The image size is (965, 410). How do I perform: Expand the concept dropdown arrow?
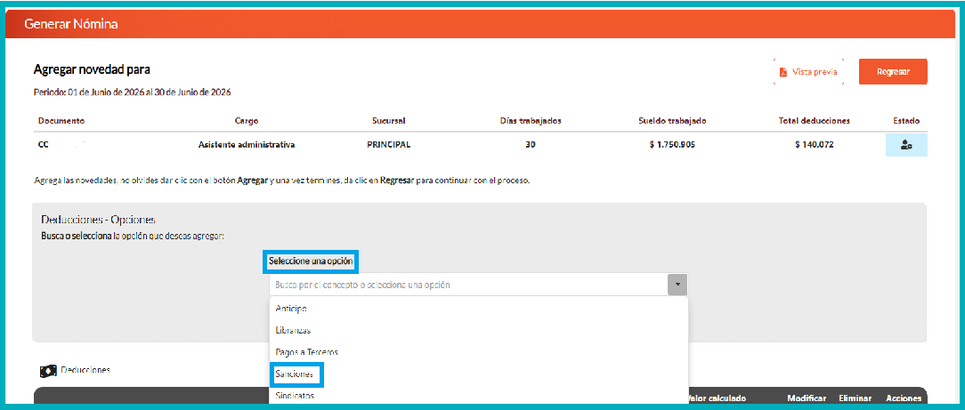coord(677,285)
